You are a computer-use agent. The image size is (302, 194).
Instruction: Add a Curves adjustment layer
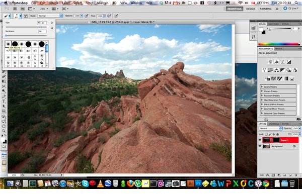(282, 62)
